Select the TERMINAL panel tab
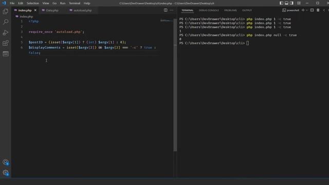The image size is (329, 185). pyautogui.click(x=188, y=10)
